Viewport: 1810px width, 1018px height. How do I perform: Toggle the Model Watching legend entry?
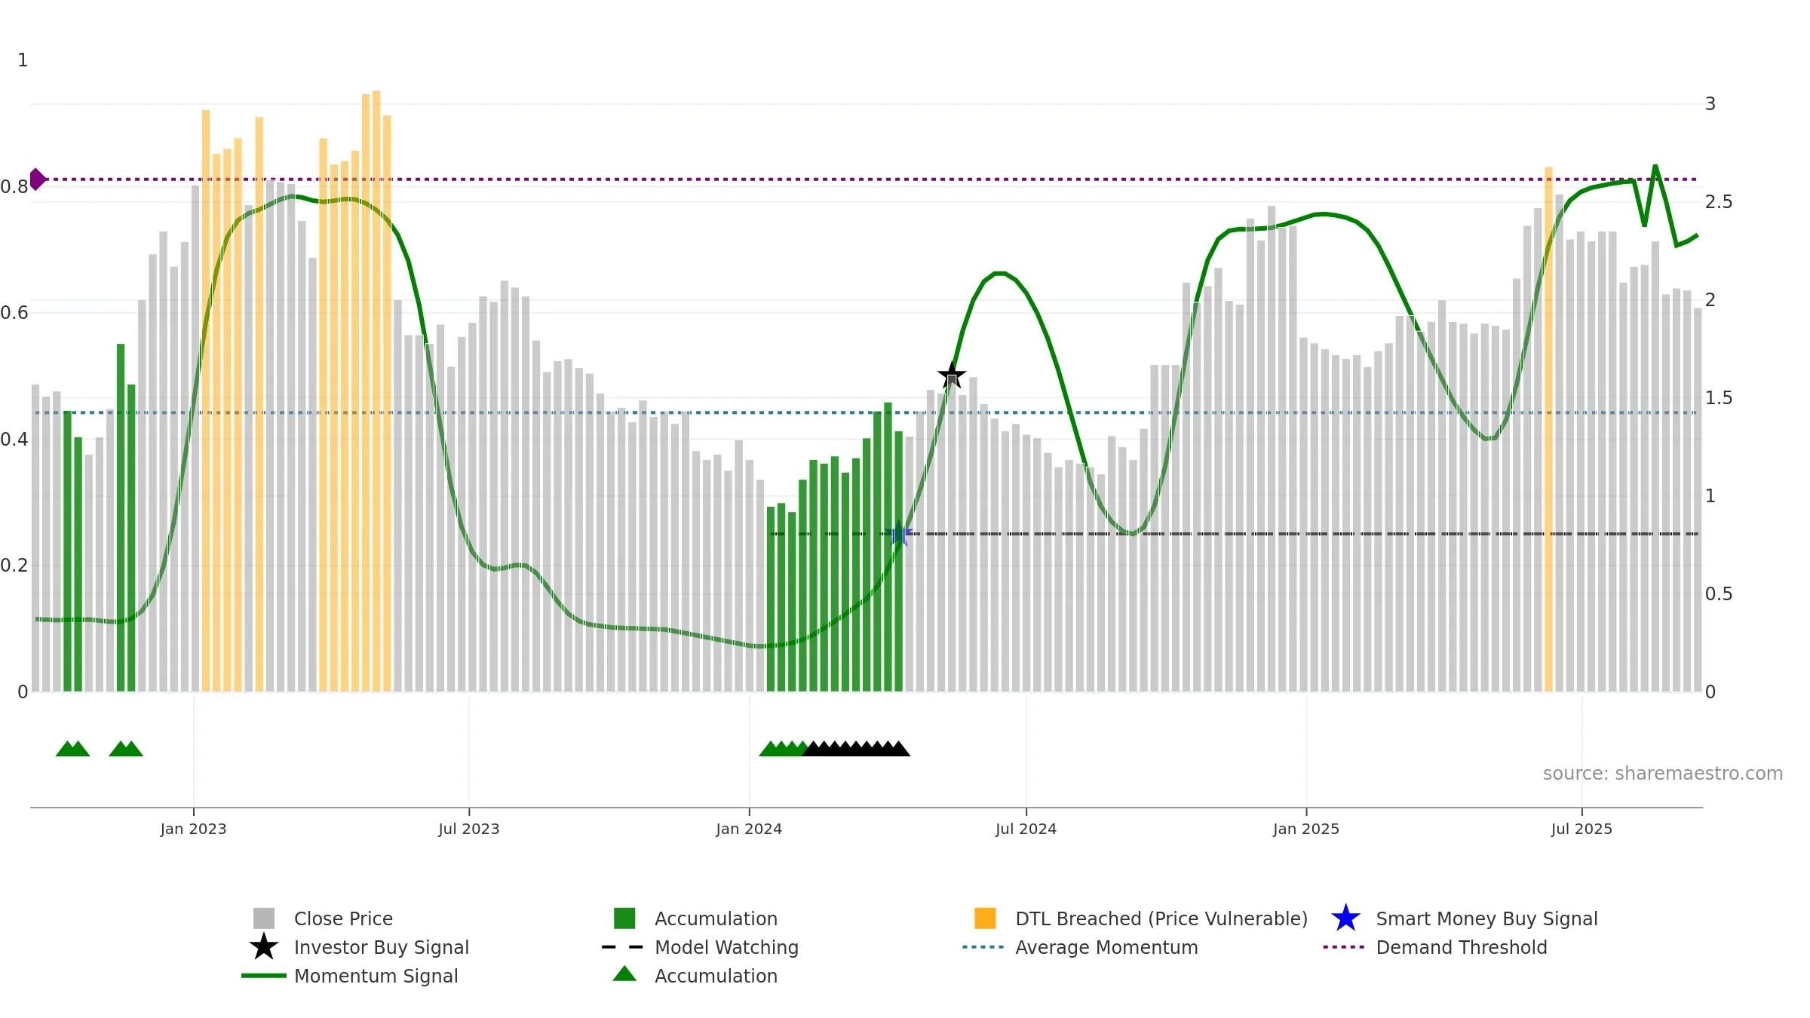700,947
